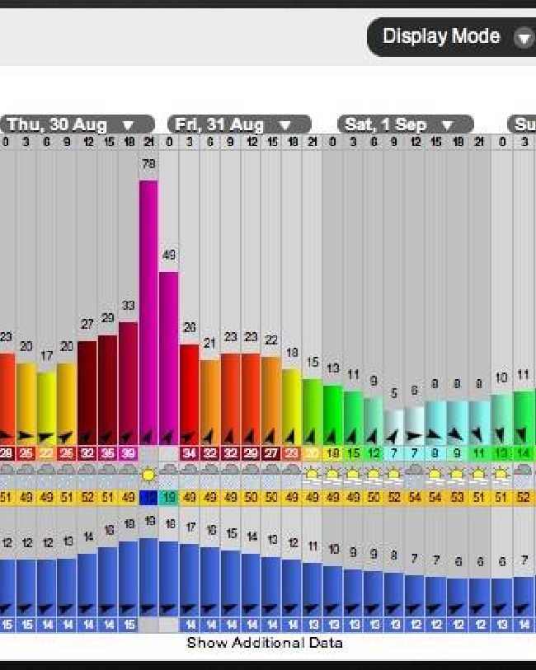Click the wind direction arrow on the bar labeled 5
536x670 pixels.
[393, 437]
